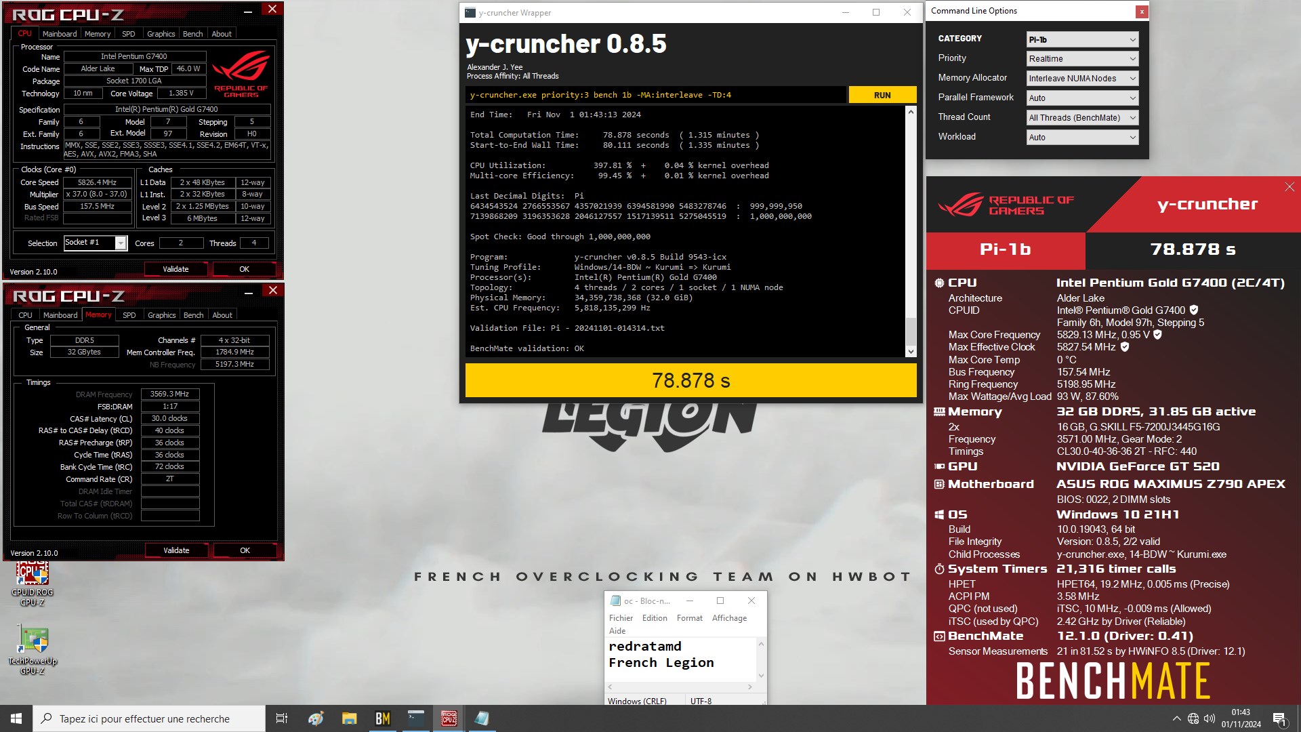Open TechPowerUp GPU-Z desktop shortcut

(x=33, y=649)
